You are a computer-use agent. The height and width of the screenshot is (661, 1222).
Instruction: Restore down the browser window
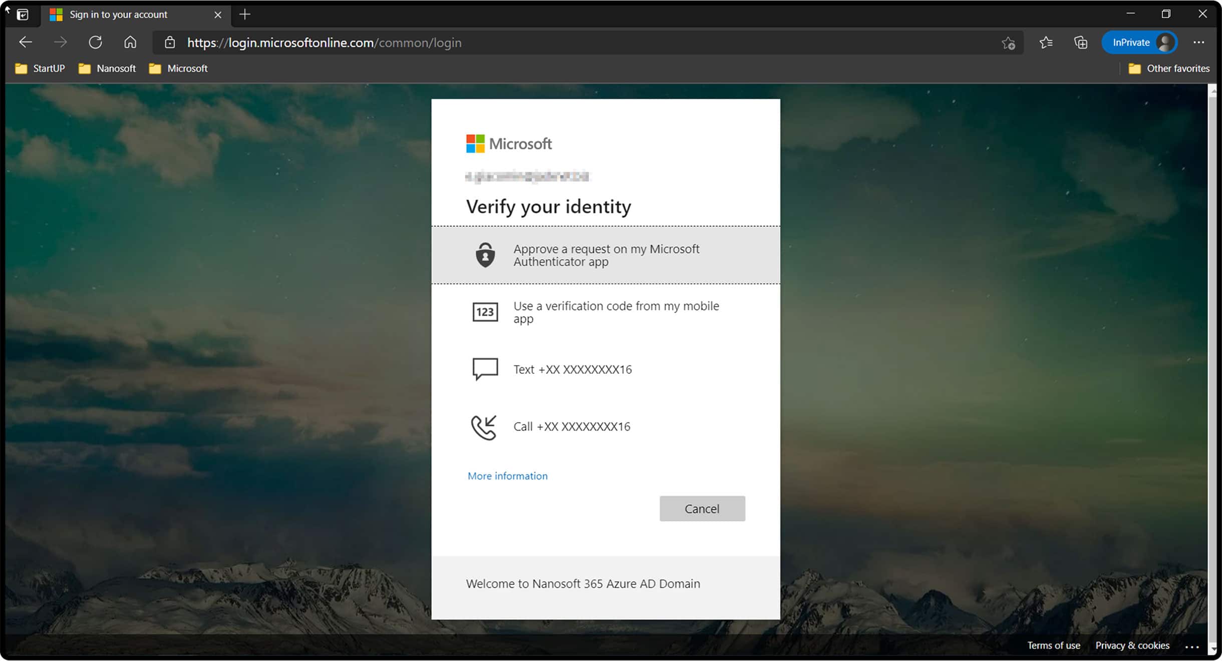point(1166,14)
